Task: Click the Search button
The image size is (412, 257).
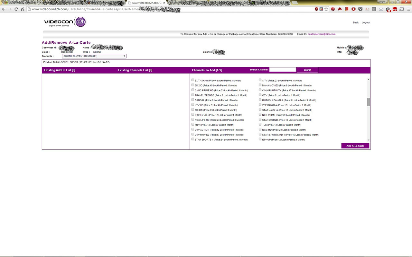Action: pos(307,70)
